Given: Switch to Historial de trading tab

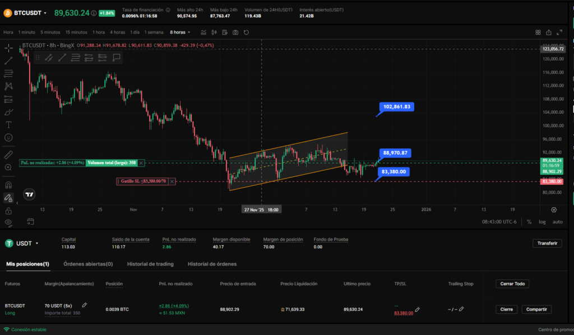Looking at the screenshot, I should (x=150, y=264).
